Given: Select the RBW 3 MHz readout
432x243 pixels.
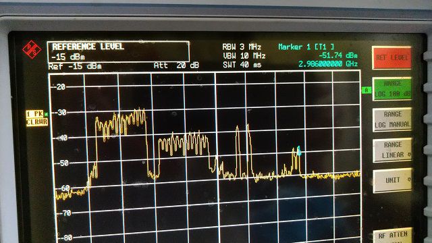Looking at the screenshot, I should (x=242, y=47).
